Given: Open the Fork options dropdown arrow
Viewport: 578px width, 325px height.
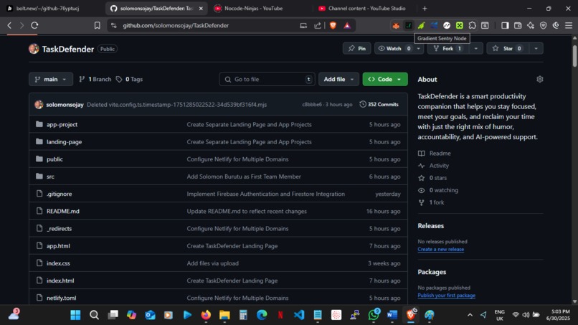Looking at the screenshot, I should [476, 48].
